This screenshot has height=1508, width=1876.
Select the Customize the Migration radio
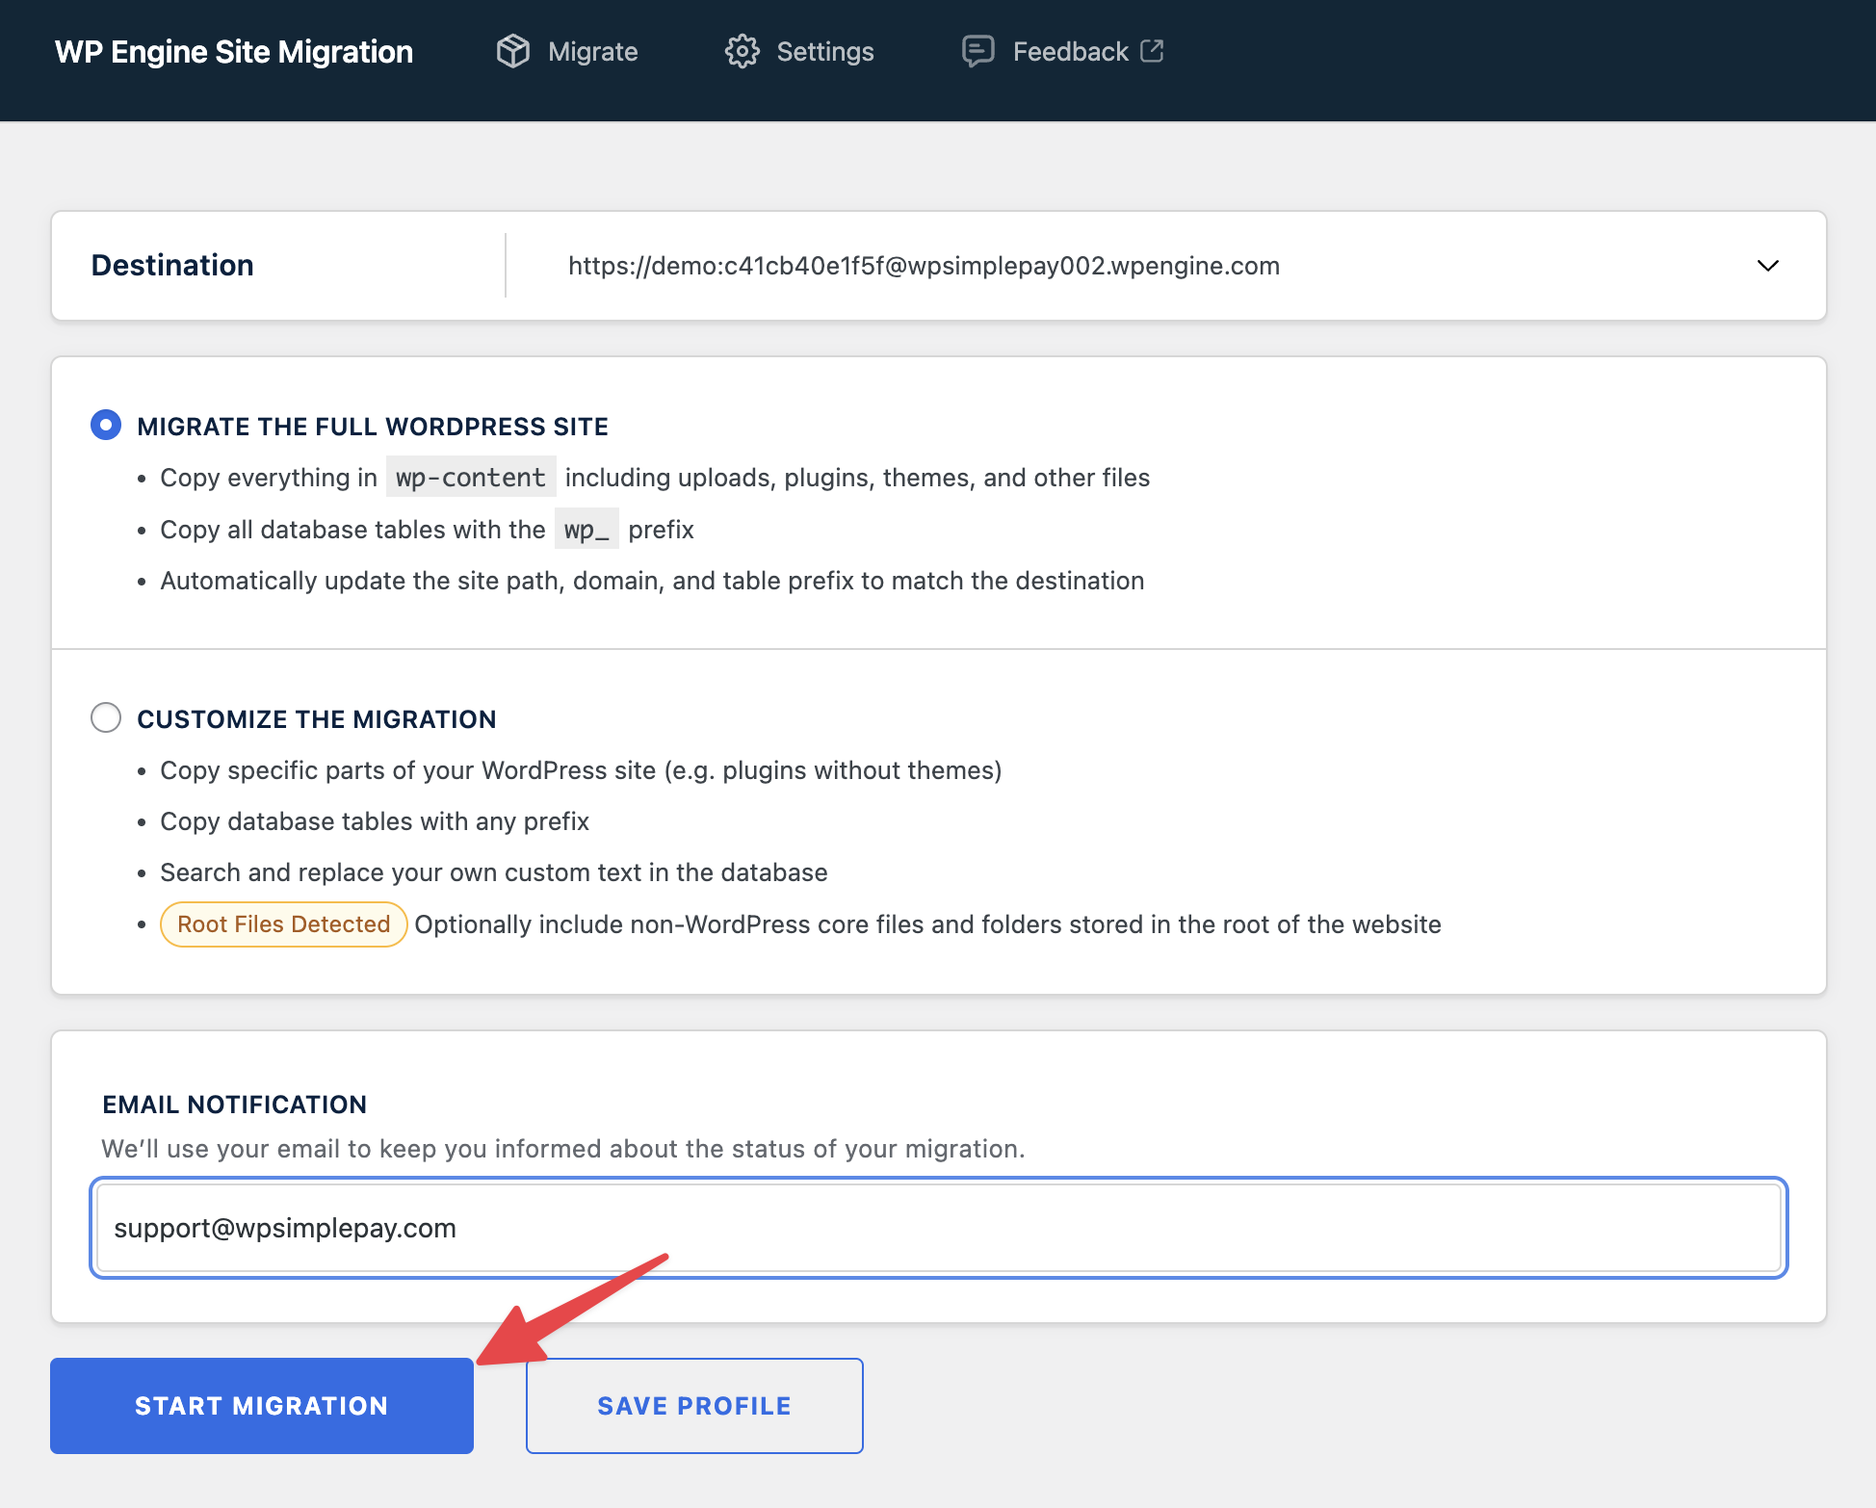tap(106, 717)
